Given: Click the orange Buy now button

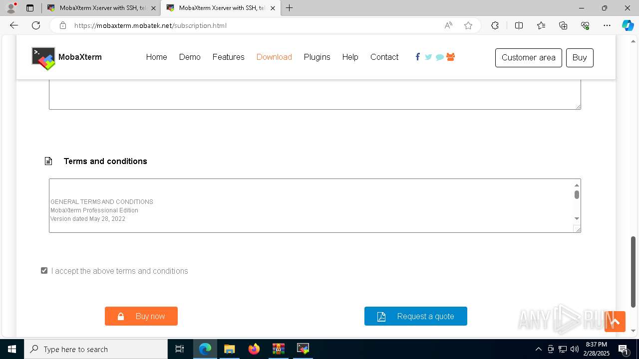Looking at the screenshot, I should [x=141, y=316].
